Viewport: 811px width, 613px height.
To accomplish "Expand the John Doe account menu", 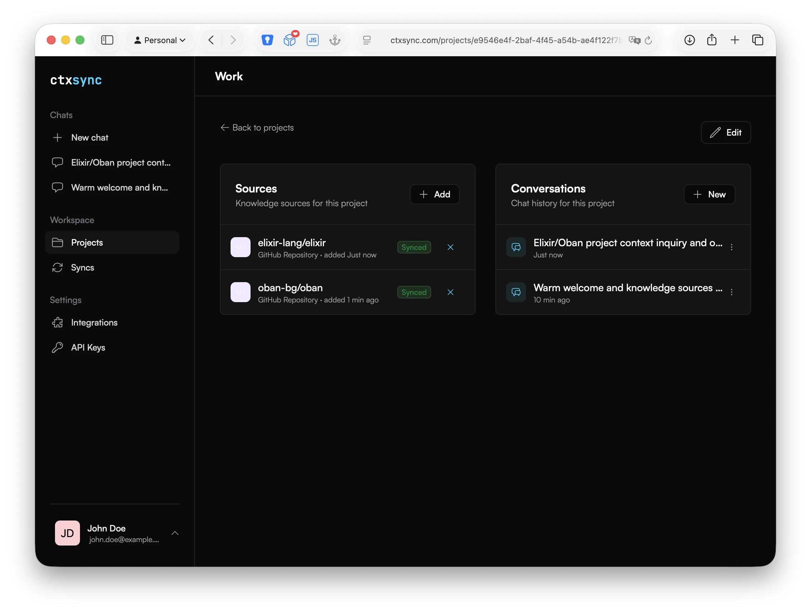I will pyautogui.click(x=175, y=533).
